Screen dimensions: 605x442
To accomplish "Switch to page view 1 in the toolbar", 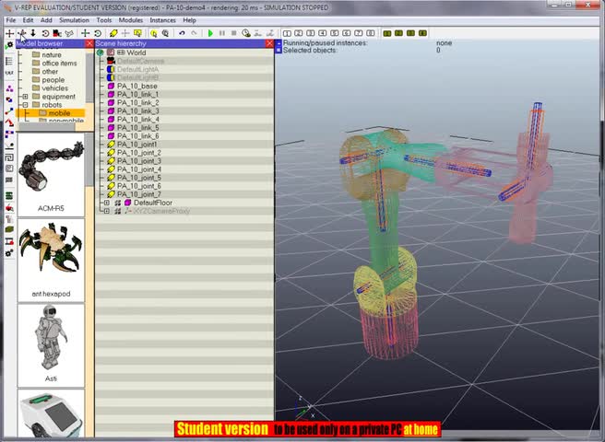I will 287,33.
